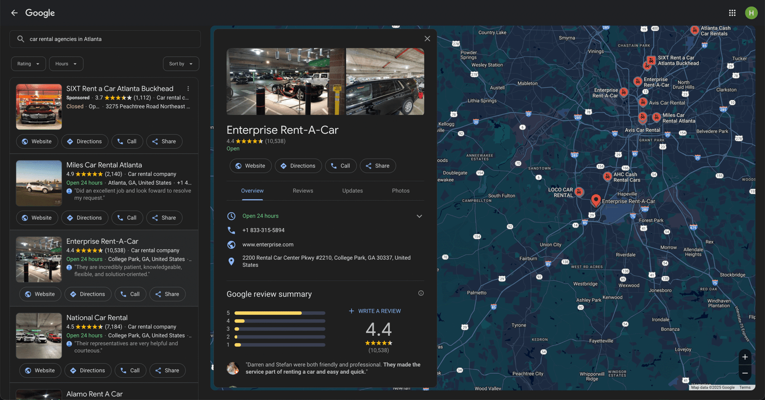Open Website for Miles Car Rental Atlanta
The image size is (765, 400).
(37, 218)
